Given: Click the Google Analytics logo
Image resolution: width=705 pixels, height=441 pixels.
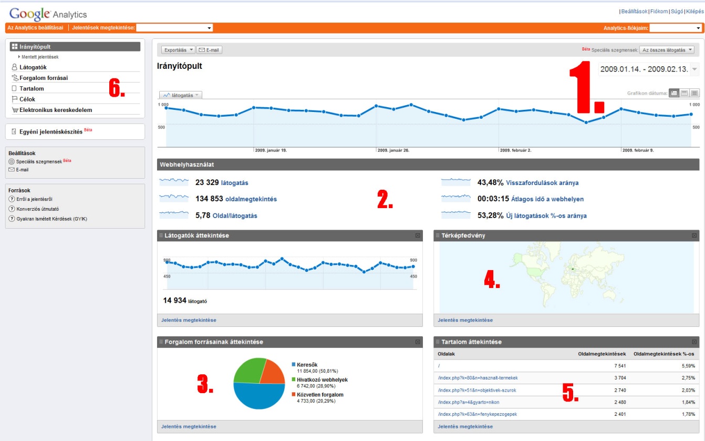Looking at the screenshot, I should pyautogui.click(x=48, y=14).
